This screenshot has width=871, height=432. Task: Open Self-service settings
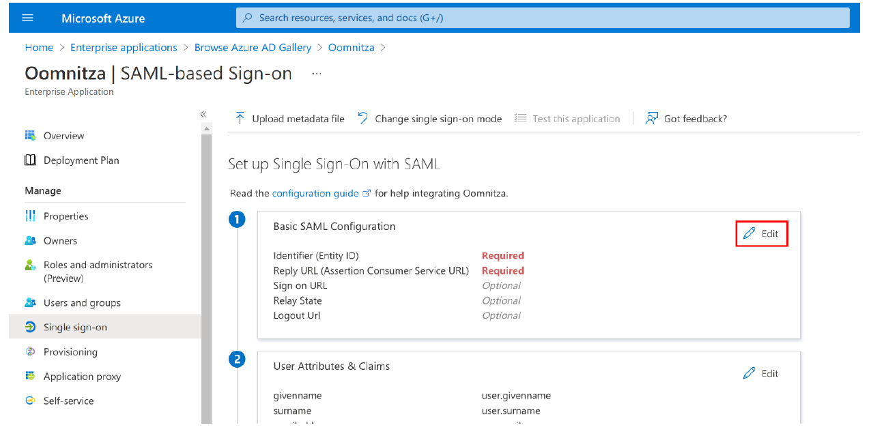tap(68, 401)
